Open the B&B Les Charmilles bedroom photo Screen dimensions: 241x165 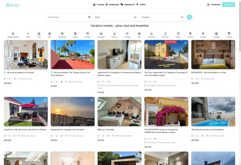point(120,111)
